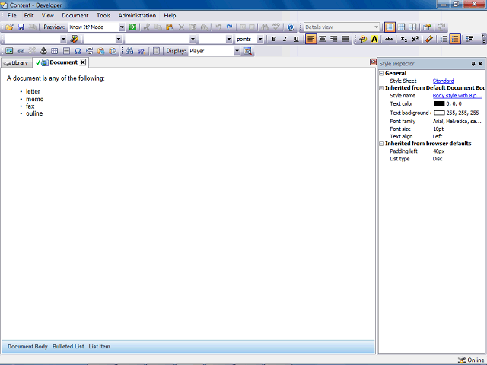Pin the Style Inspector panel
The image size is (487, 365).
[x=473, y=64]
